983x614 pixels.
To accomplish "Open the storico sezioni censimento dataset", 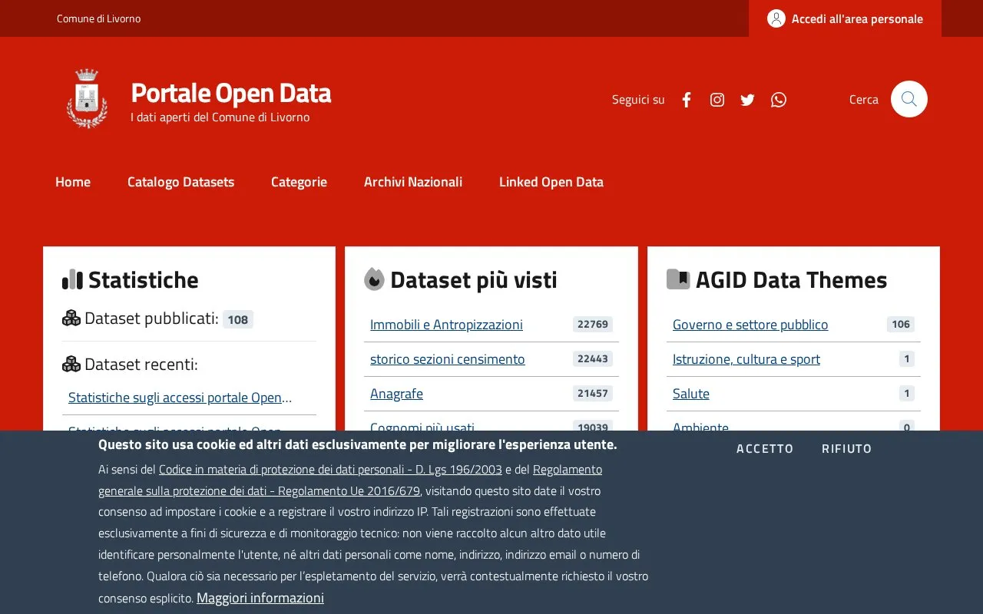I will (448, 359).
